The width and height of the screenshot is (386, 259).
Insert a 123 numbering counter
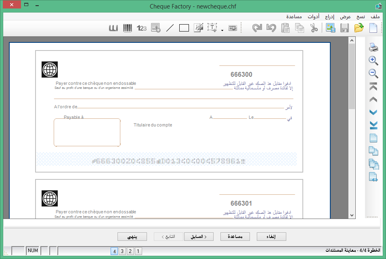pyautogui.click(x=142, y=28)
